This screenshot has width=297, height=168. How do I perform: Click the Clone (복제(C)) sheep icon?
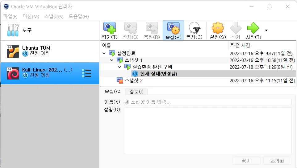195,28
